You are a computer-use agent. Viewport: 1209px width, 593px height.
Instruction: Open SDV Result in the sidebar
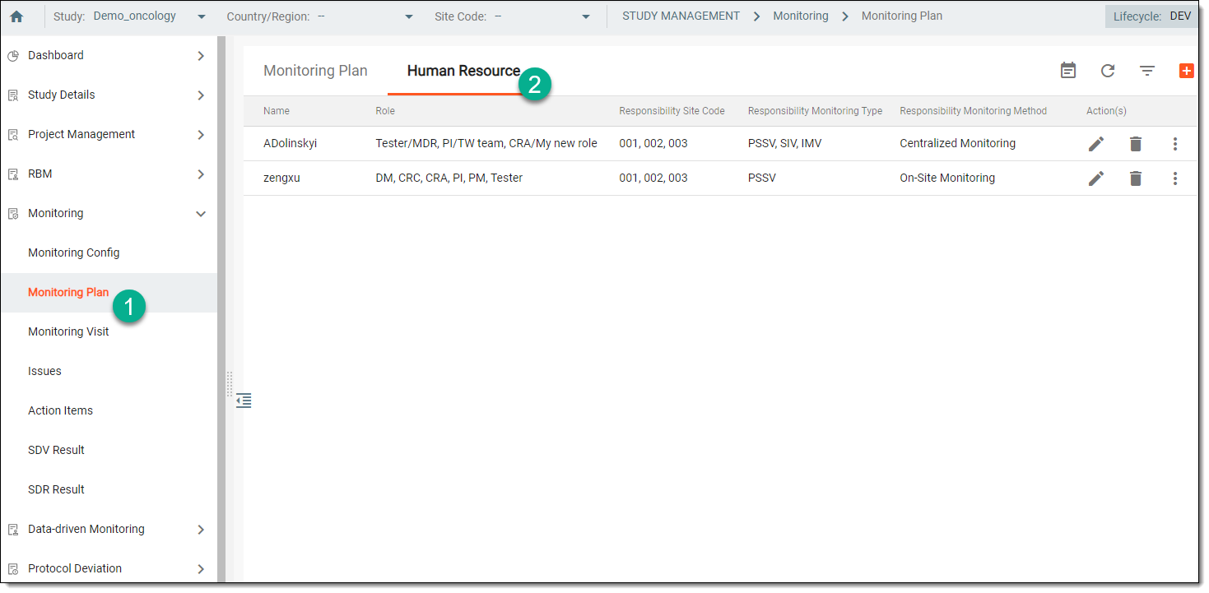[x=56, y=451]
